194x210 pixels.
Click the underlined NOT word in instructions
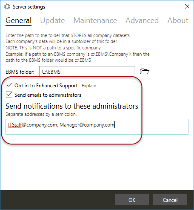pyautogui.click(x=37, y=48)
